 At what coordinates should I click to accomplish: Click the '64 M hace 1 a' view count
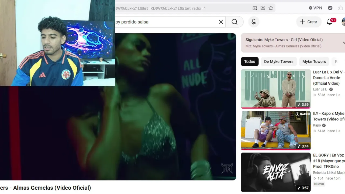327,131
